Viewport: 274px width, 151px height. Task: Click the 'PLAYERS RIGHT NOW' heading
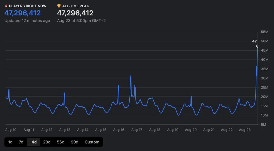(x=28, y=6)
